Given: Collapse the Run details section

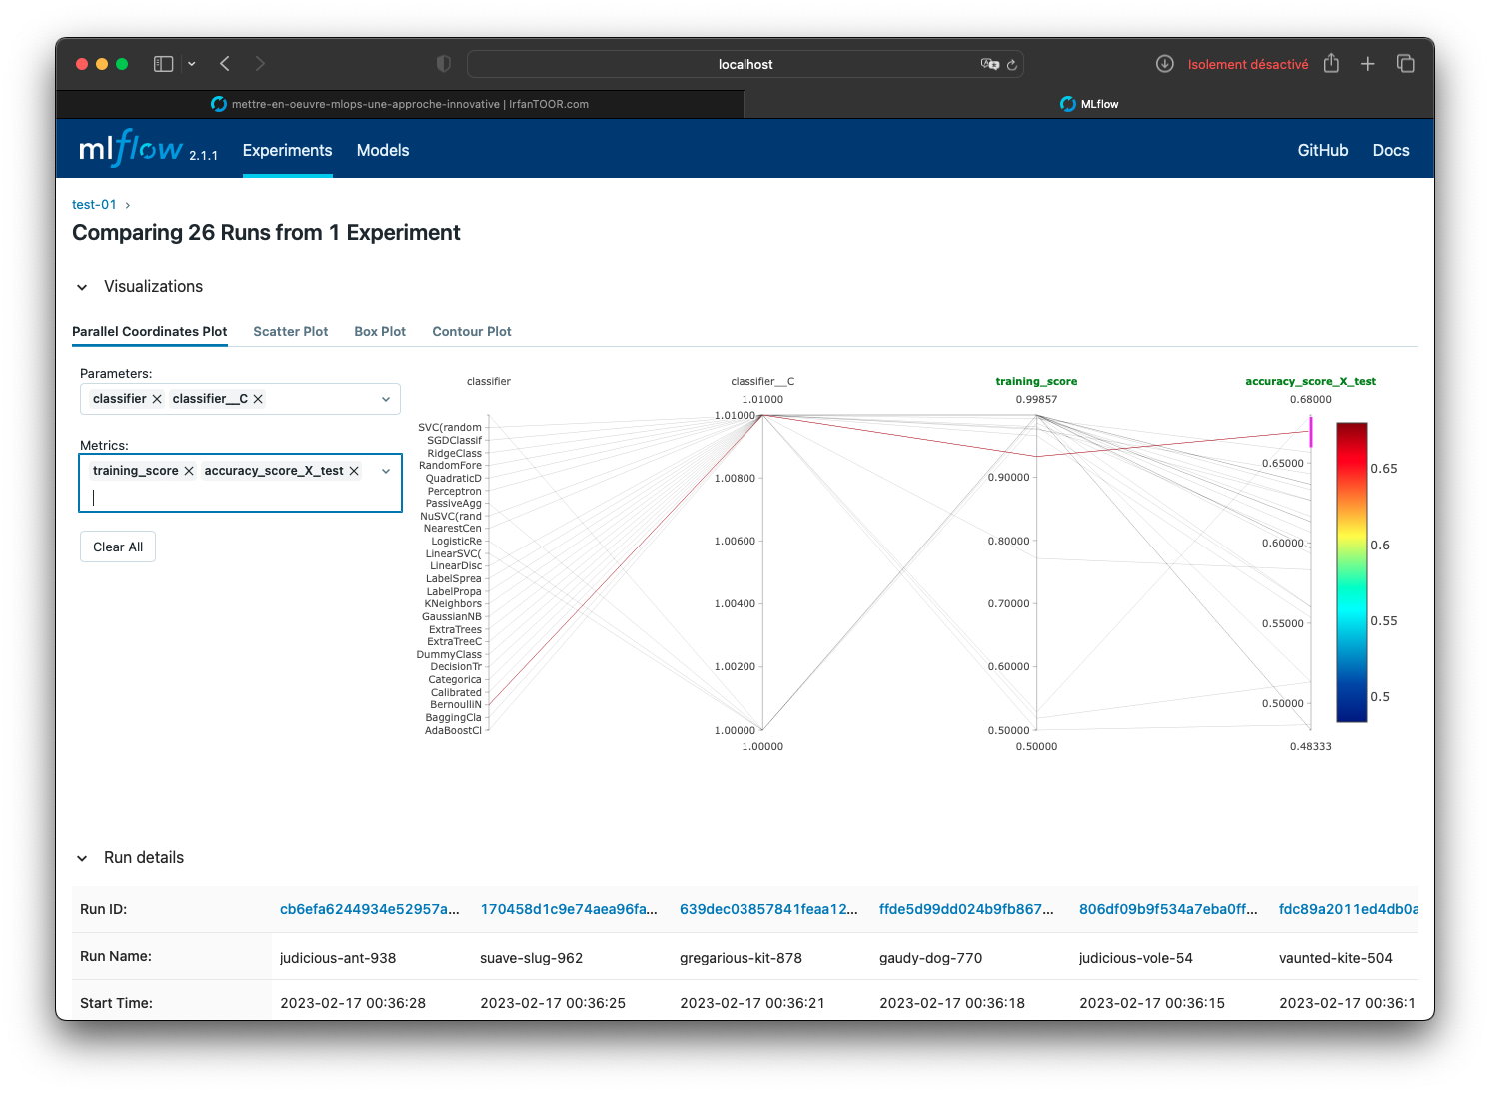Looking at the screenshot, I should [82, 858].
